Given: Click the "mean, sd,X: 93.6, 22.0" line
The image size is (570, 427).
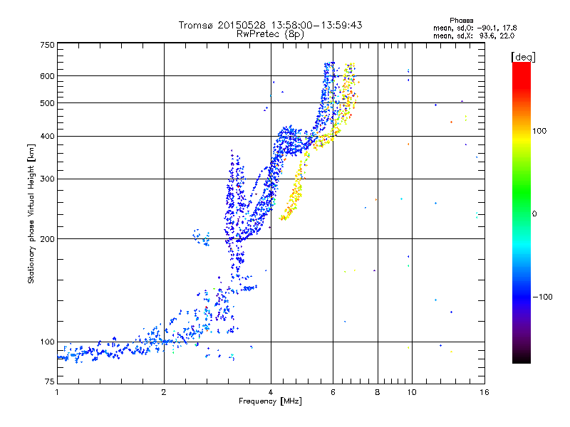Looking at the screenshot, I should pos(474,36).
